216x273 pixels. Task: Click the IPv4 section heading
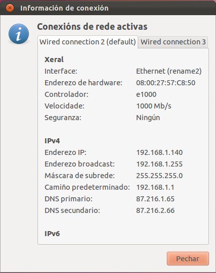[52, 141]
